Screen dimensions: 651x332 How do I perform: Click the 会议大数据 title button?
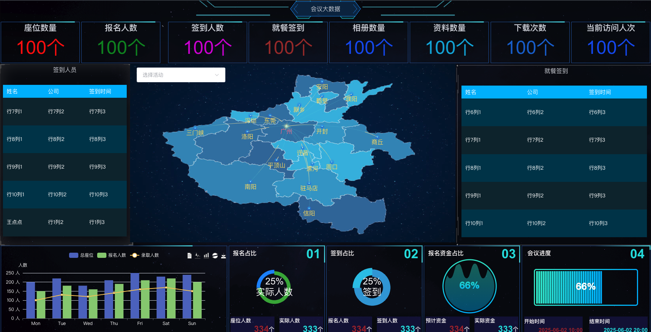[325, 9]
